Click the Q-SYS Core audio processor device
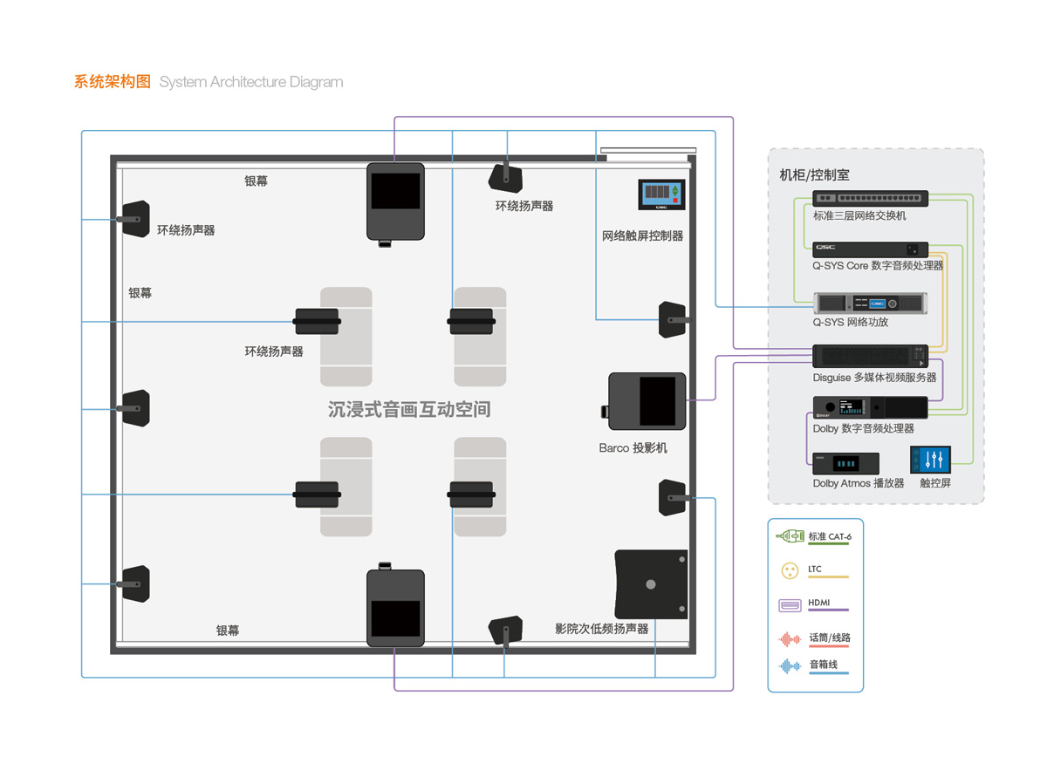Viewport: 1047px width, 771px height. tap(871, 249)
